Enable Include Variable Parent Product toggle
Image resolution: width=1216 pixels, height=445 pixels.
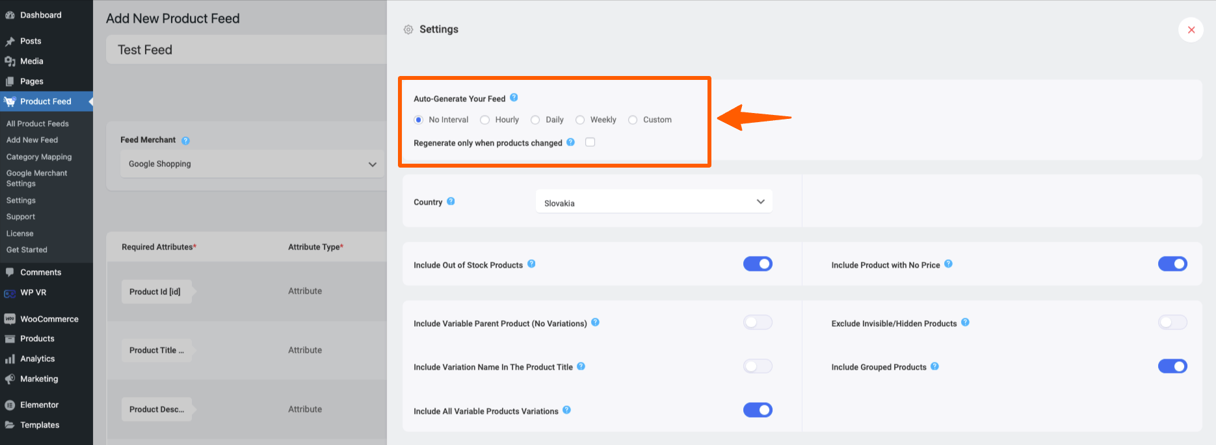[758, 322]
